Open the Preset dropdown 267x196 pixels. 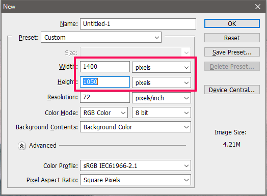(x=101, y=37)
